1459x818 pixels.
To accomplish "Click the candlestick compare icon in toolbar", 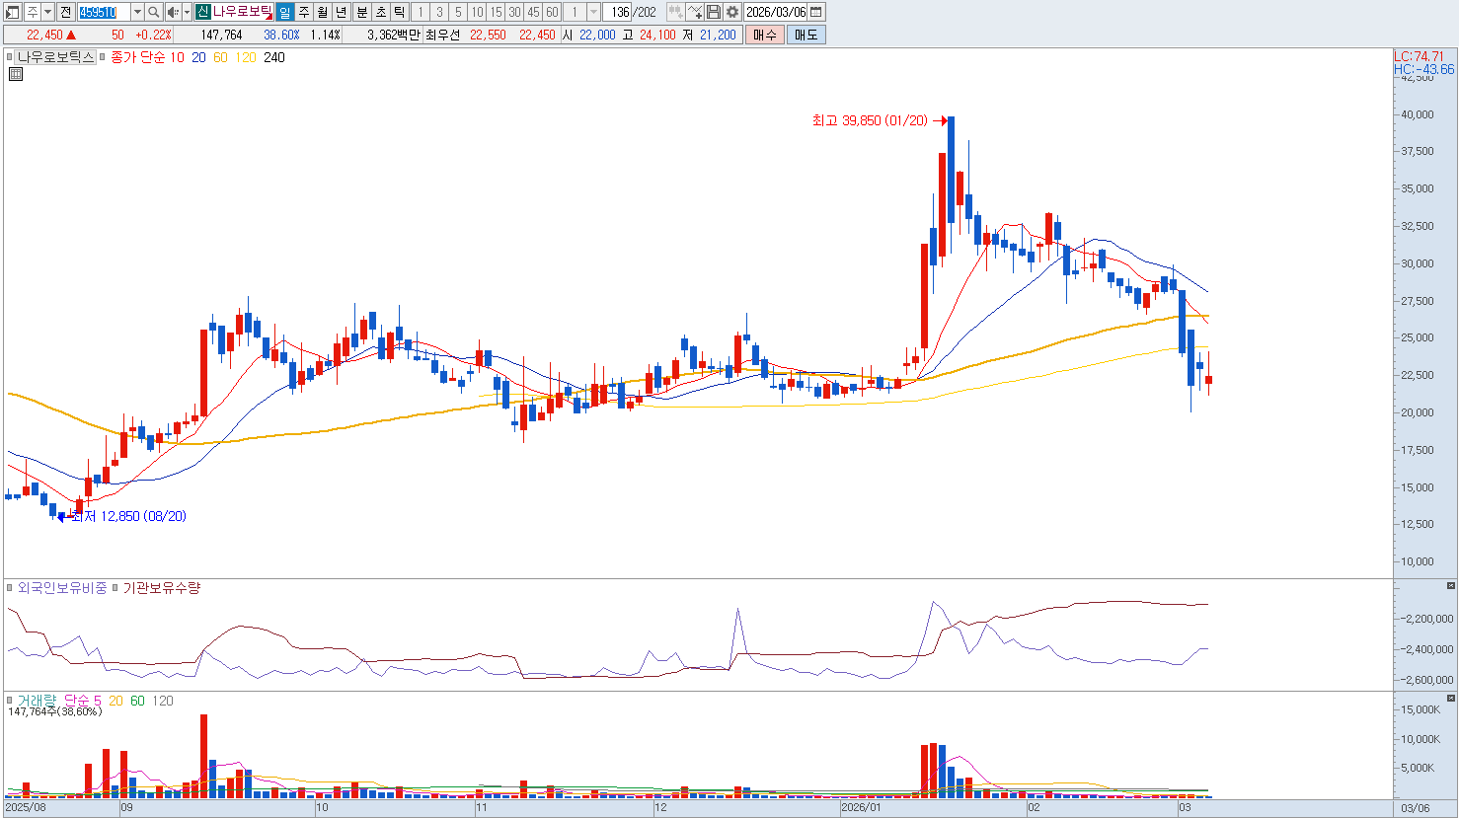I will tap(676, 12).
